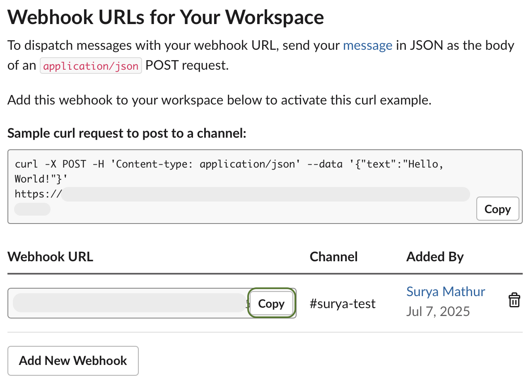Click the Jul 7, 2025 date
531x389 pixels.
point(438,311)
